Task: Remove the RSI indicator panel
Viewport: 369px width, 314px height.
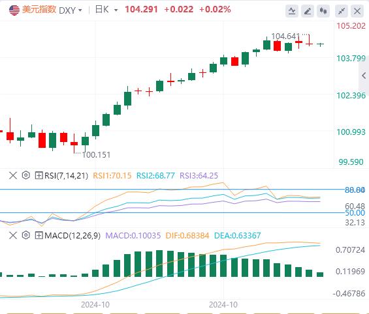Action: tap(13, 175)
